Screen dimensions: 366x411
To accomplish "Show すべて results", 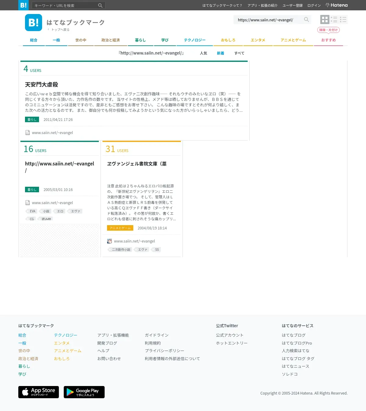I will (x=239, y=53).
